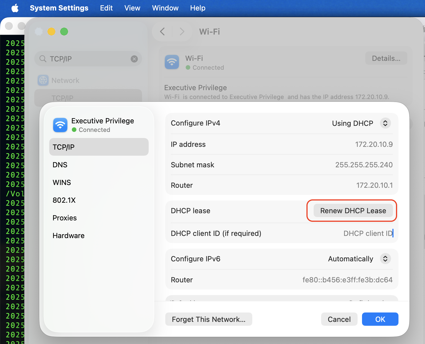
Task: Clear the TCP/IP search field
Action: tap(134, 59)
